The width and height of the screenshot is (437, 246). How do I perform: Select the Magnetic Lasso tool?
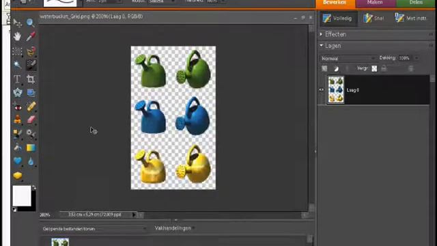click(31, 51)
